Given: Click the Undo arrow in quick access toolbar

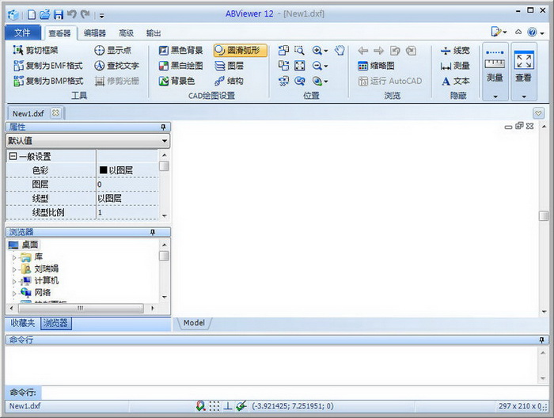Looking at the screenshot, I should (x=72, y=14).
